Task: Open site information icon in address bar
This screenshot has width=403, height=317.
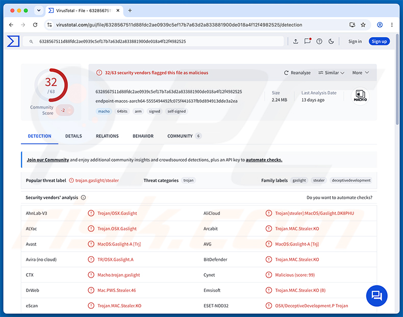Action: coord(49,25)
